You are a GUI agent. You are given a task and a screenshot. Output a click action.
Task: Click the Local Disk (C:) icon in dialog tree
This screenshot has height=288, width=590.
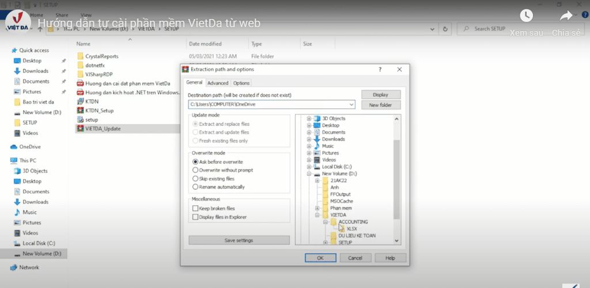coord(317,167)
